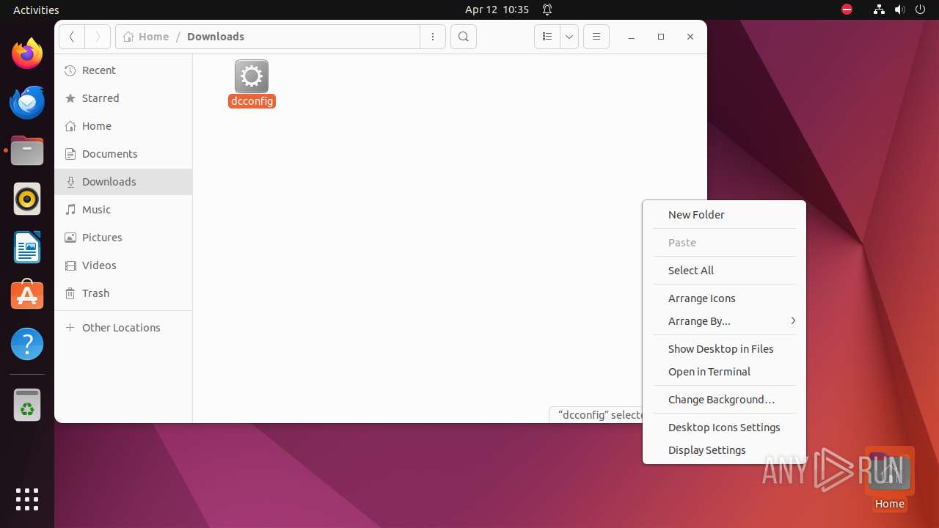Open Pictures in the sidebar

(123, 238)
